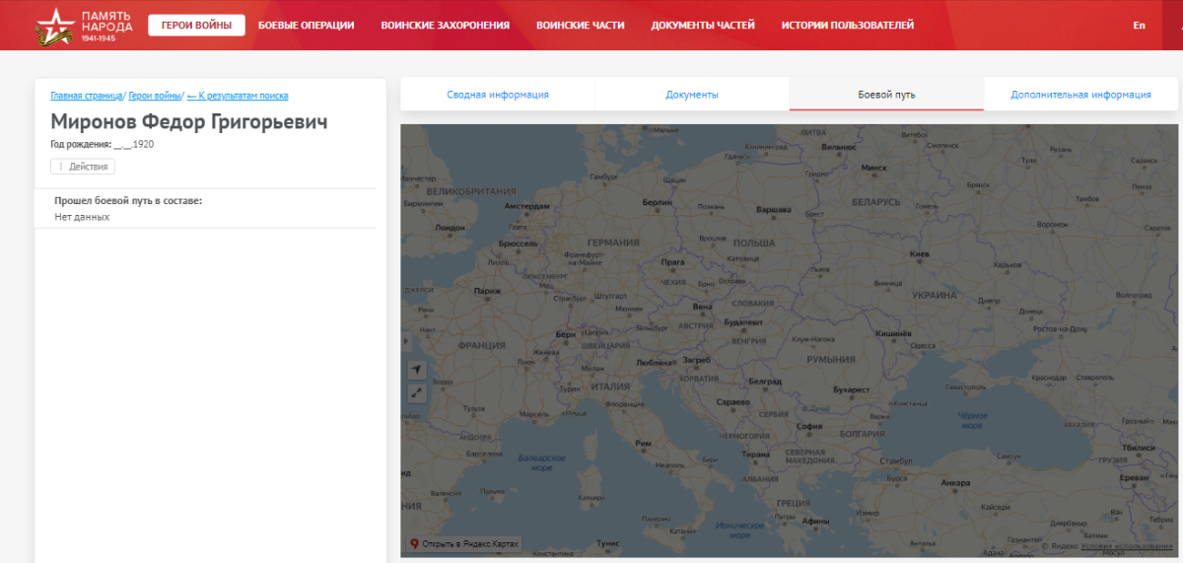Click the ГЕРМАНИЯ country label
The image size is (1183, 563).
point(613,242)
